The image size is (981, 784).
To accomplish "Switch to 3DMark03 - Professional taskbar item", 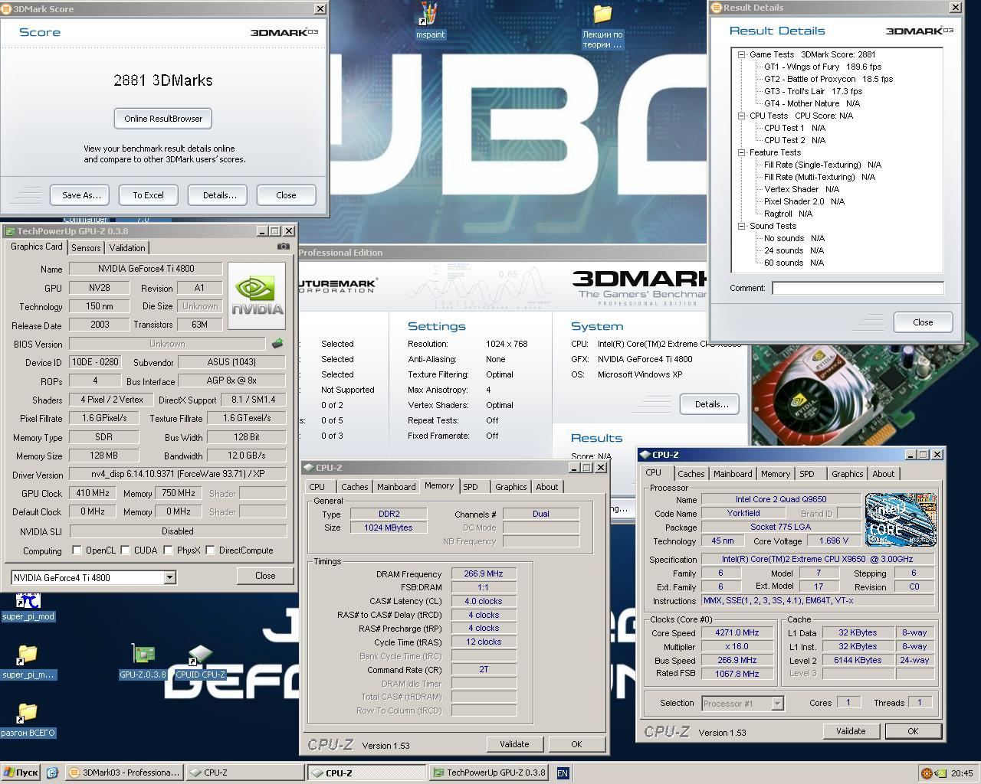I will [124, 773].
